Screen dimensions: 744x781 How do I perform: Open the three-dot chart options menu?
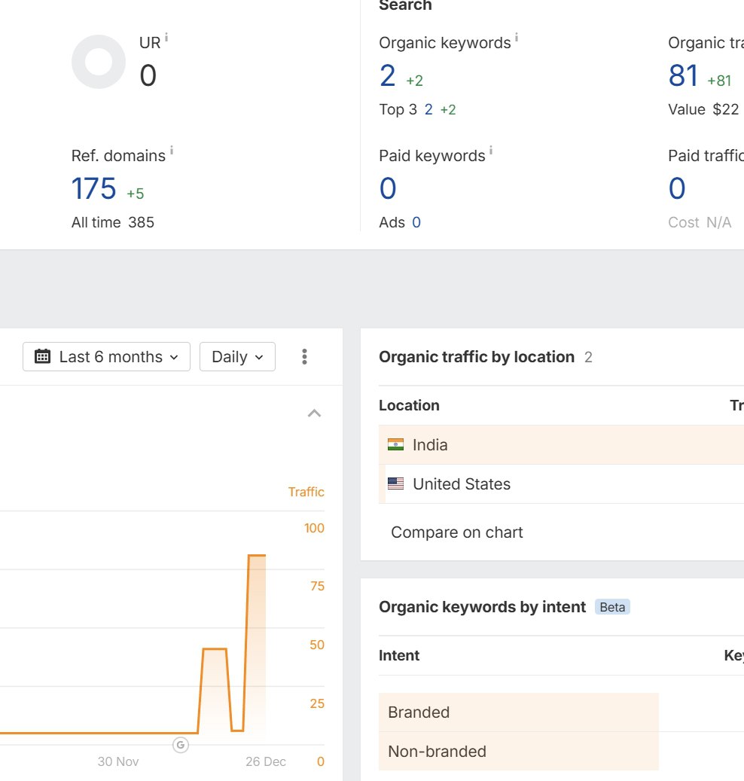304,357
